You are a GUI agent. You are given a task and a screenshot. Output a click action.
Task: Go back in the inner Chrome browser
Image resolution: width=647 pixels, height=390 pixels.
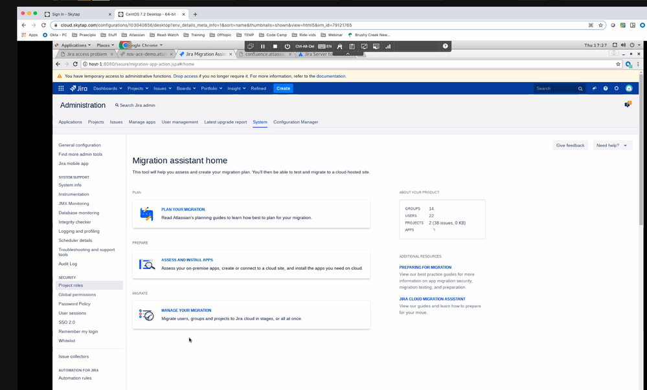[58, 64]
